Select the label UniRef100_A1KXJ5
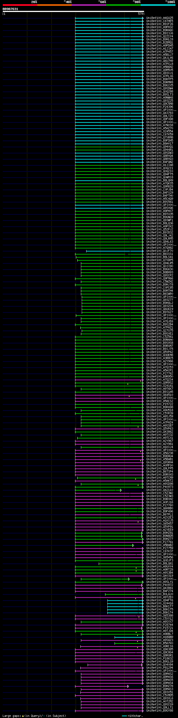178x718 pixels. tap(160, 521)
